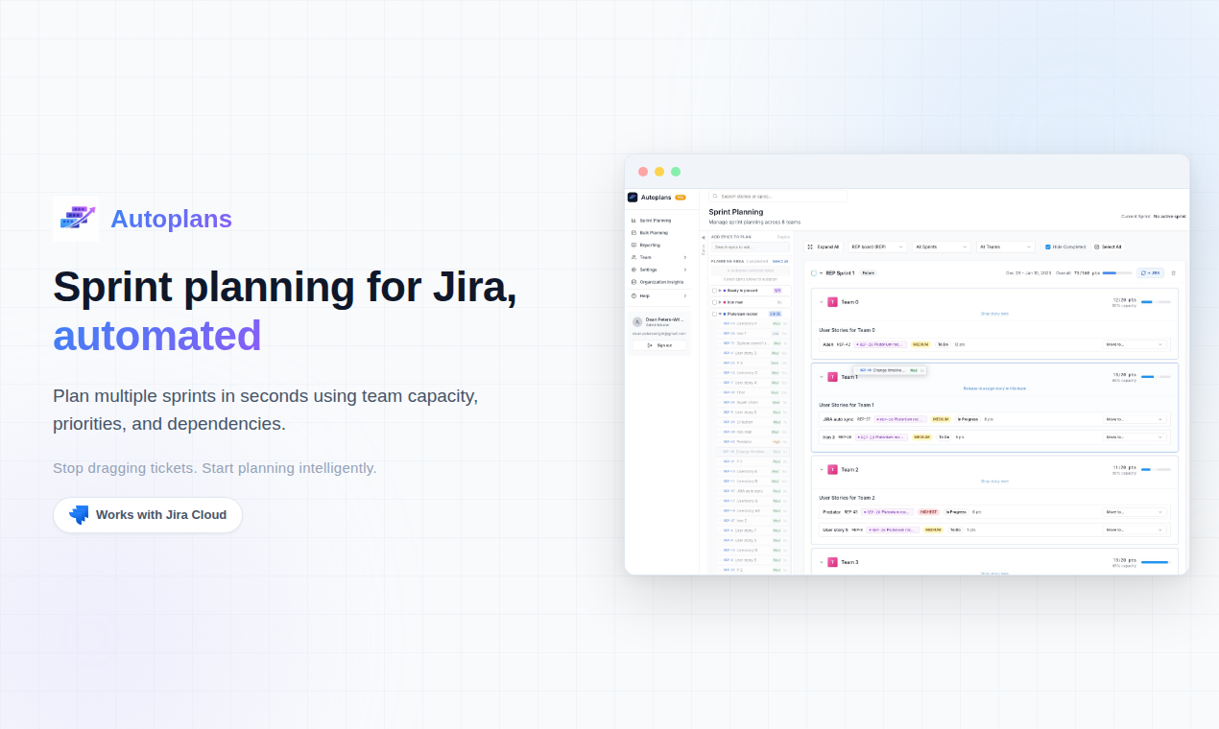Check the Plutonium rocket epic checkbox
This screenshot has width=1219, height=729.
point(714,314)
